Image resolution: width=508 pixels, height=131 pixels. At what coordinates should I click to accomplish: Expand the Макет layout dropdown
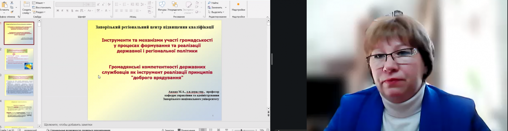coord(39,3)
